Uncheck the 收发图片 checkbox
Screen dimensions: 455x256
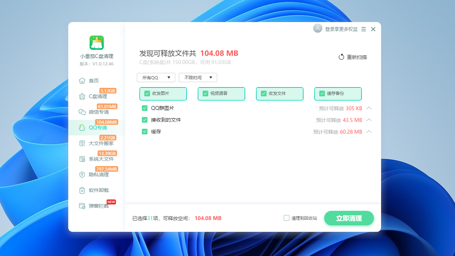(147, 93)
